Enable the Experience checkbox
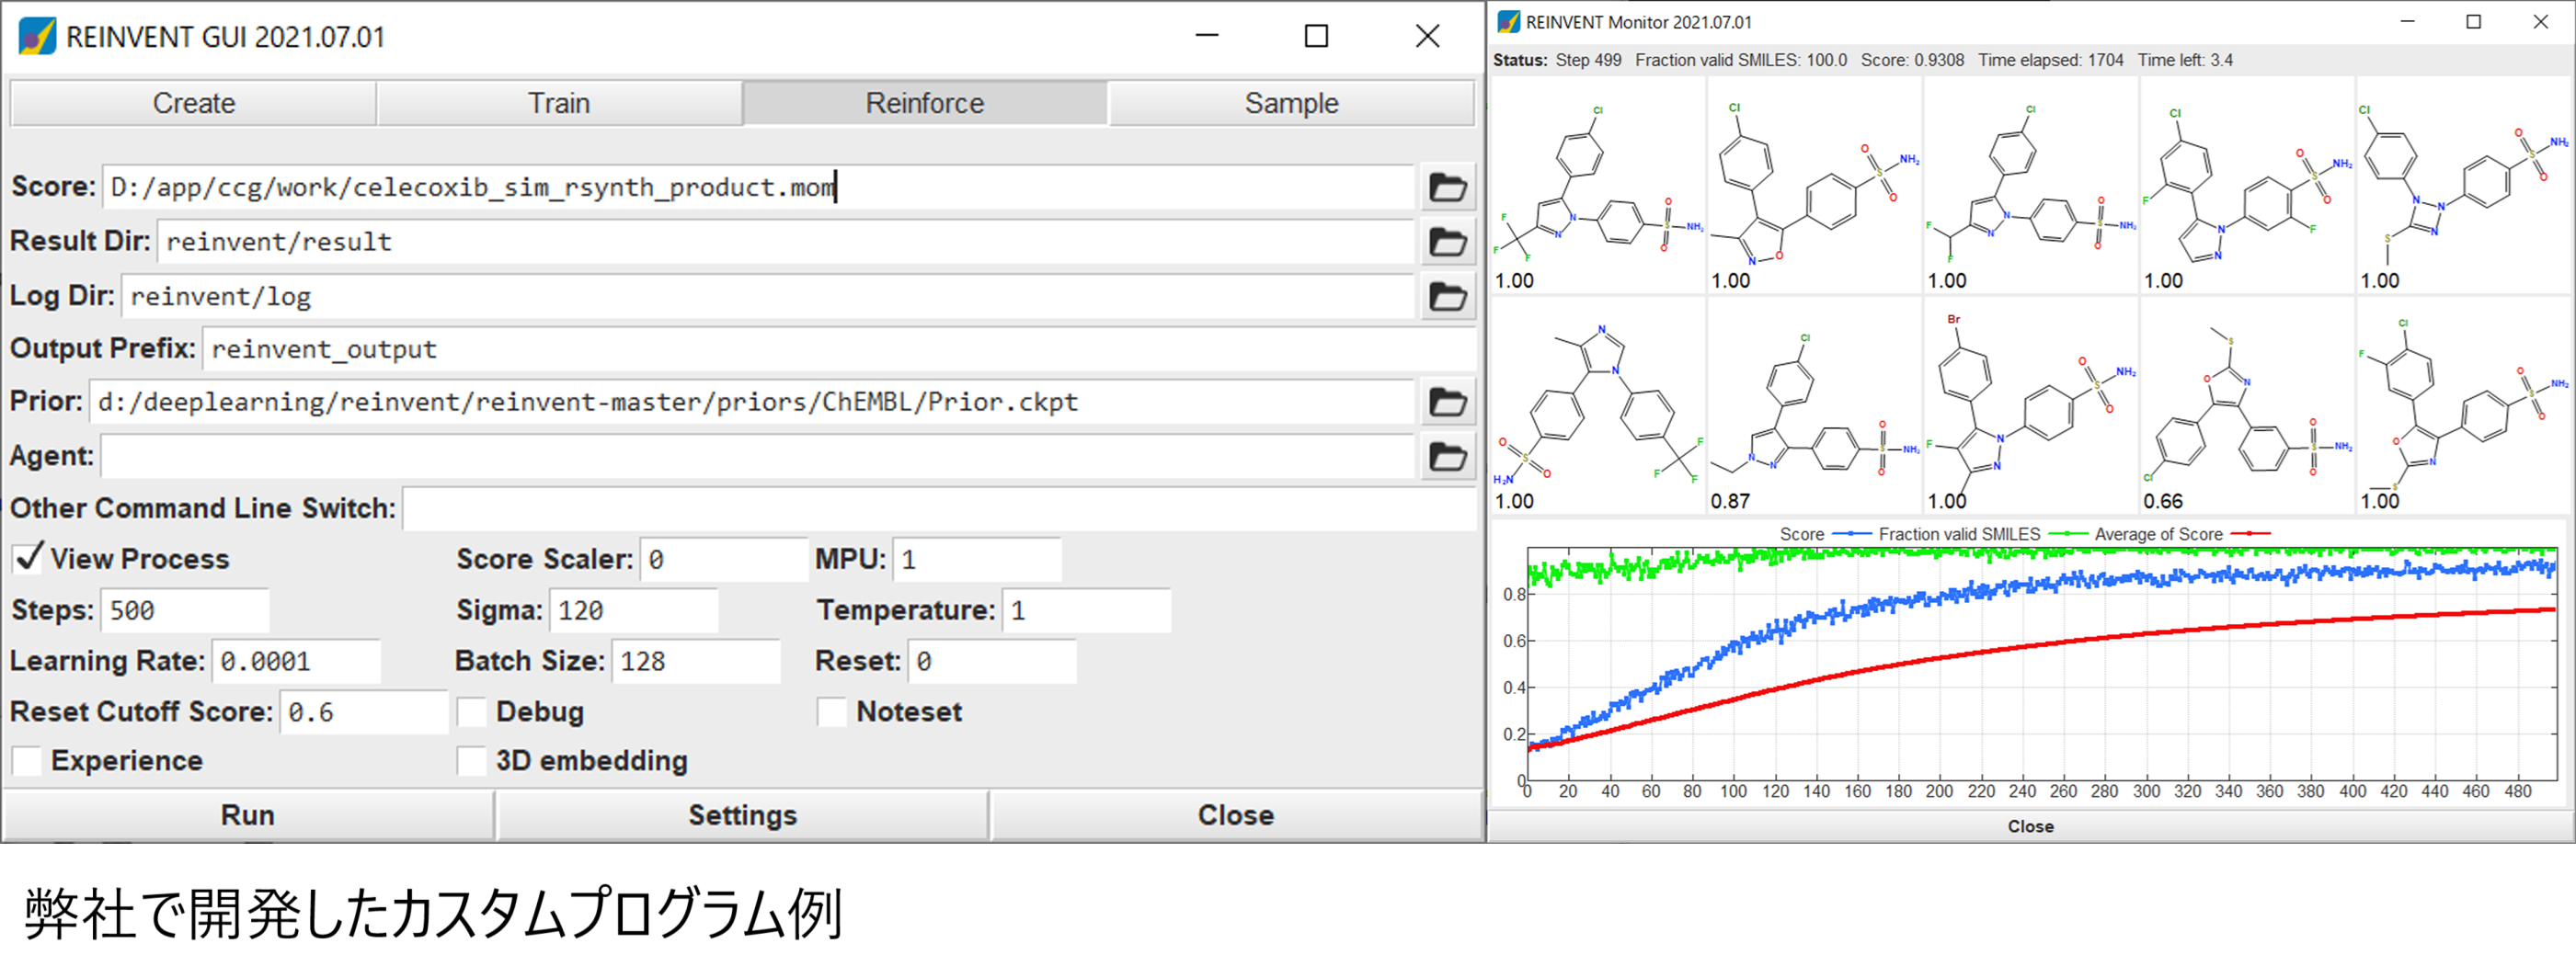This screenshot has height=955, width=2576. click(27, 761)
